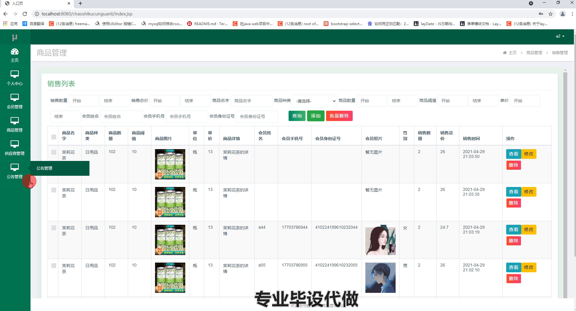Click phone number 17703786944

pyautogui.click(x=295, y=227)
